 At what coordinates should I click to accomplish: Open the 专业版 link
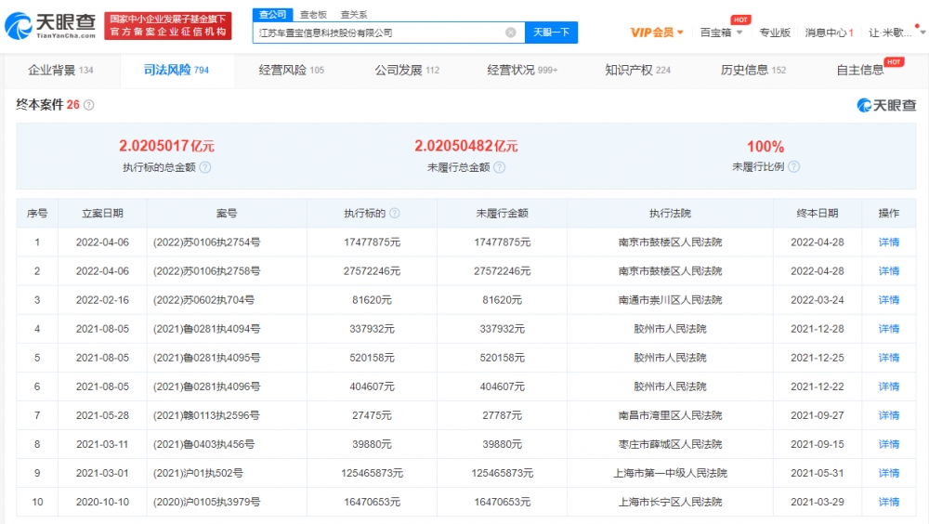(775, 33)
